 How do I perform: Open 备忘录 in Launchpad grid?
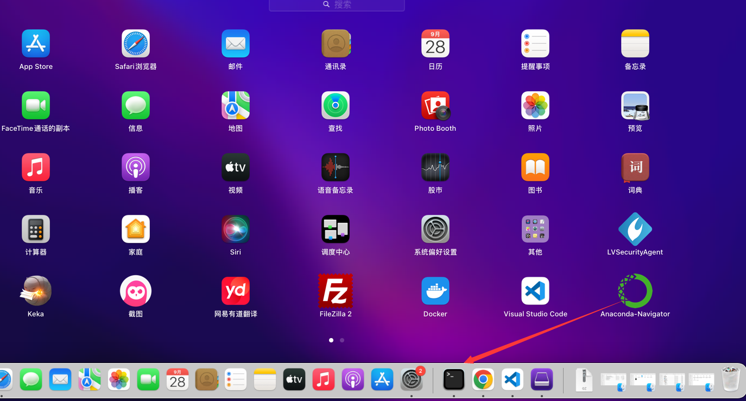635,43
